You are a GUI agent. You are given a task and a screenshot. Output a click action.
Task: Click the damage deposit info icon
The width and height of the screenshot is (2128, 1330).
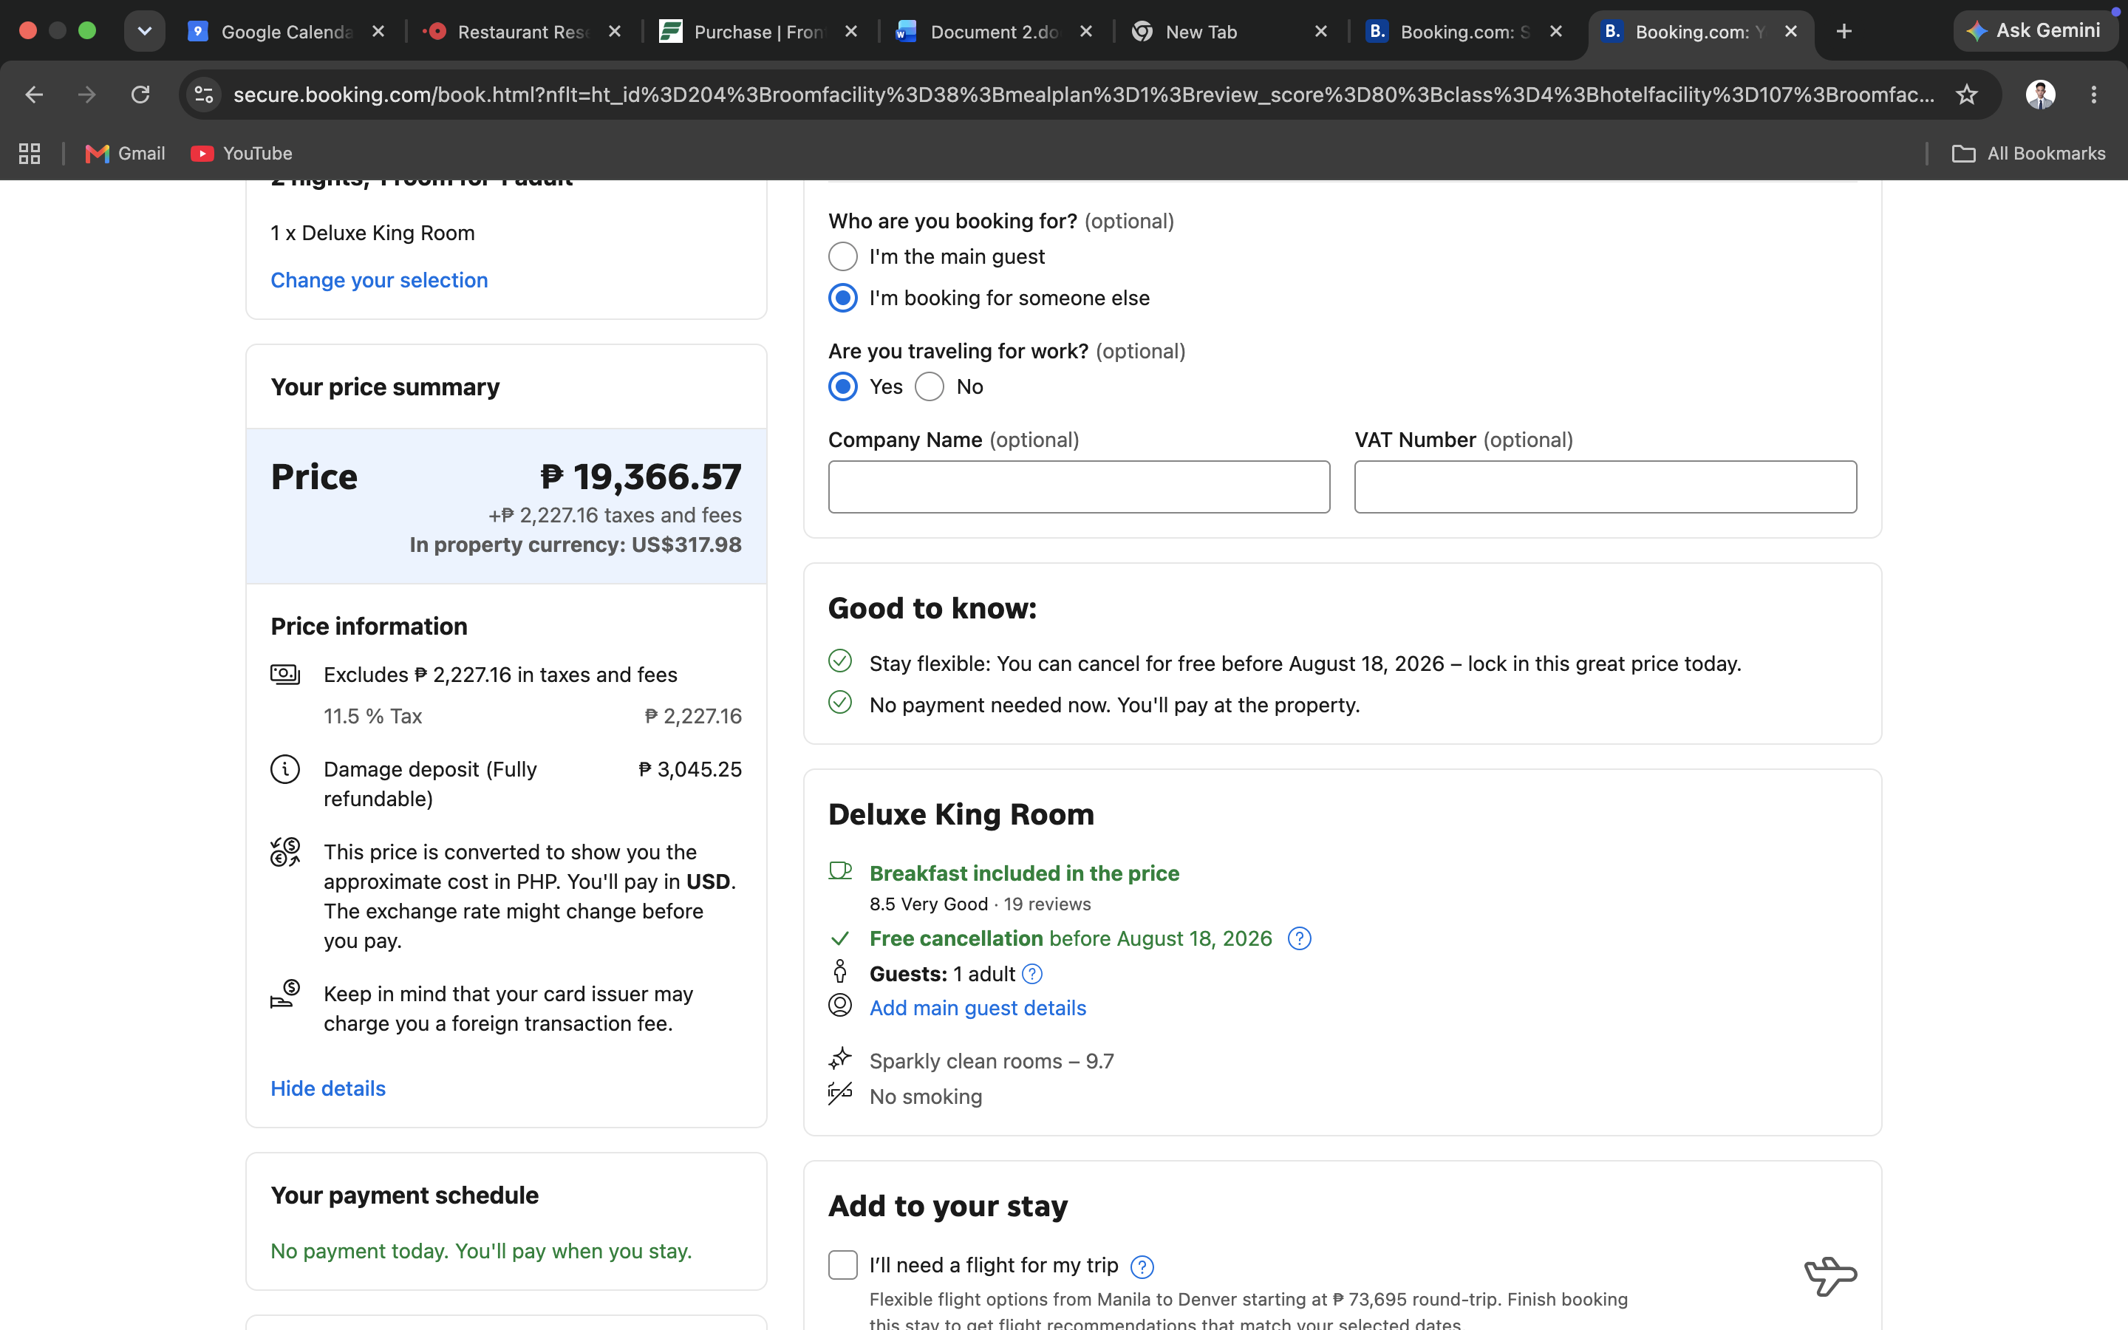click(285, 770)
